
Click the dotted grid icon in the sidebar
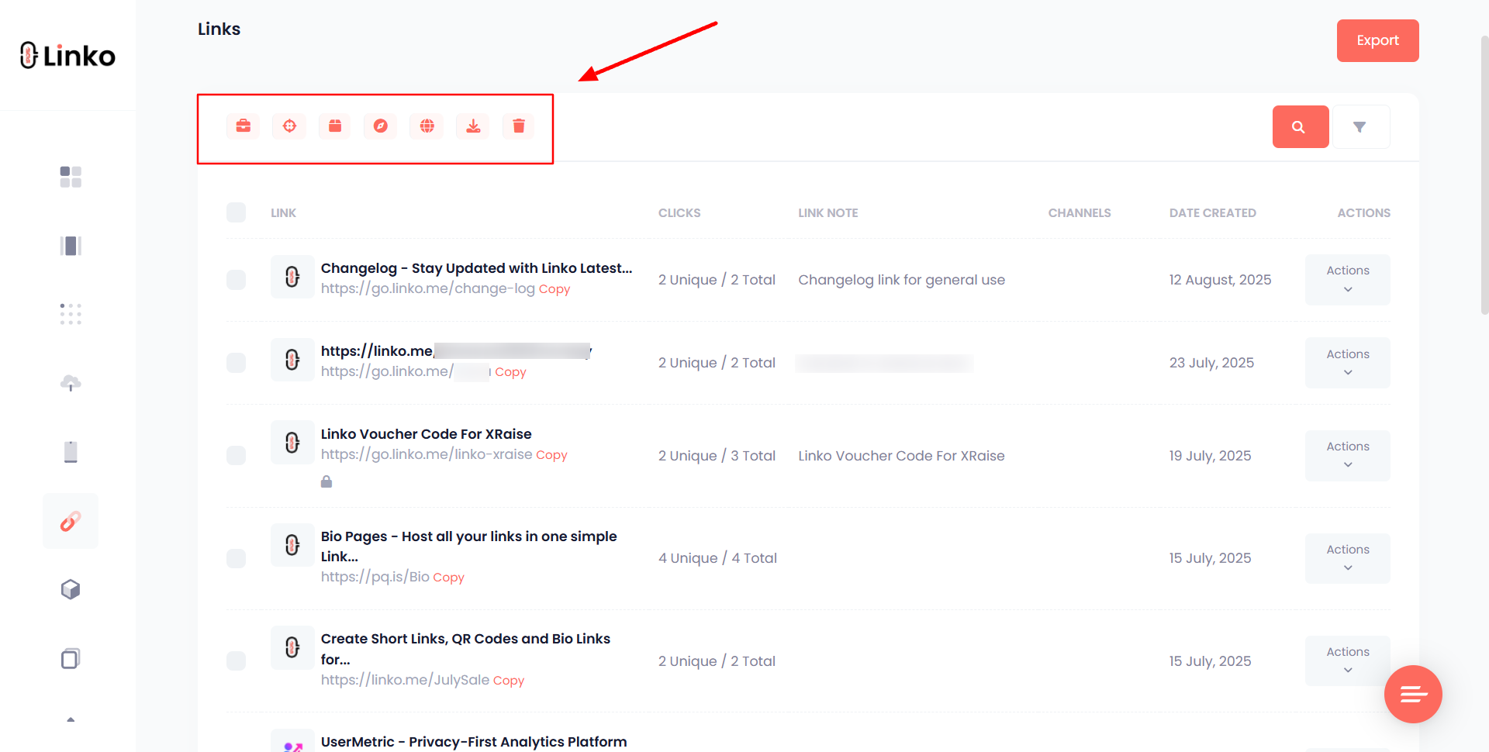[x=71, y=314]
